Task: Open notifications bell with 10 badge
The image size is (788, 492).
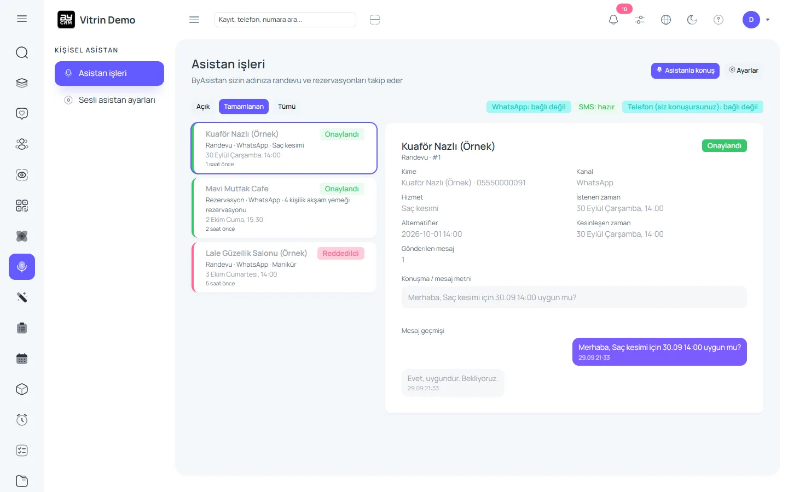Action: pyautogui.click(x=613, y=20)
